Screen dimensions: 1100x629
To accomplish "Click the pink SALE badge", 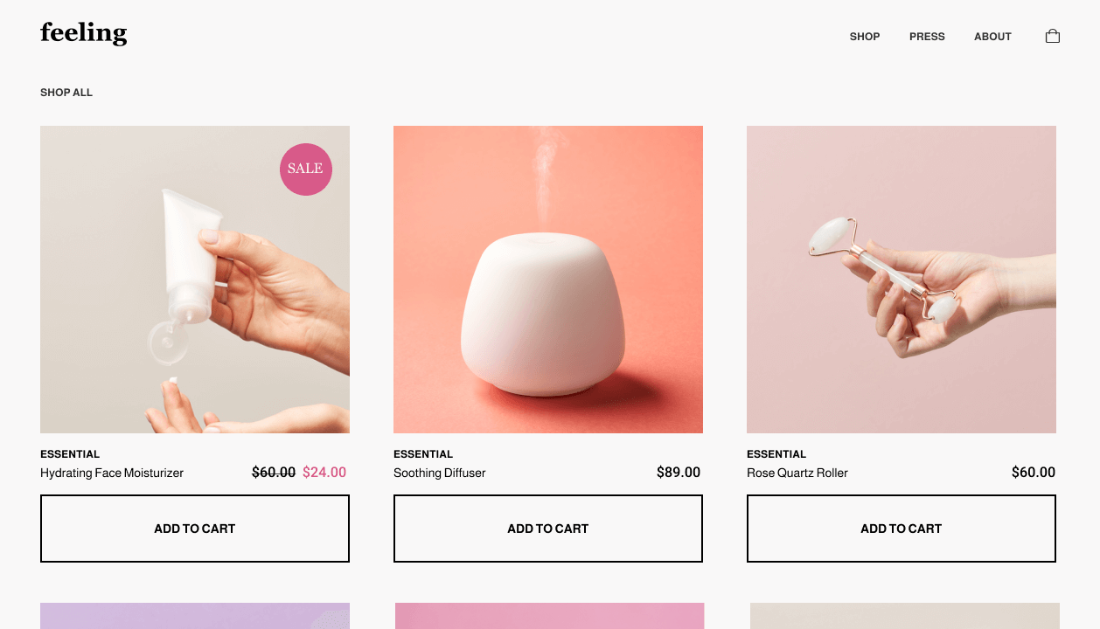I will pyautogui.click(x=306, y=169).
